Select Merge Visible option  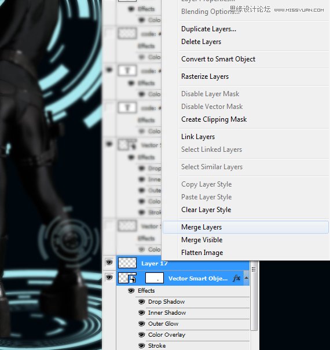click(202, 240)
